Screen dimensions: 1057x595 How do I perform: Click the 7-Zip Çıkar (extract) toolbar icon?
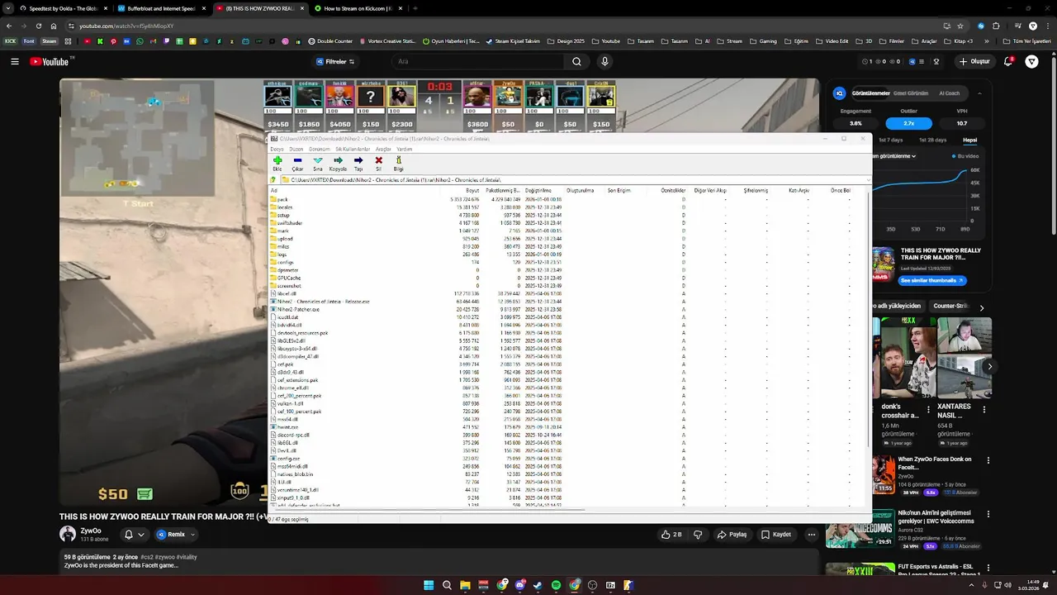click(297, 160)
